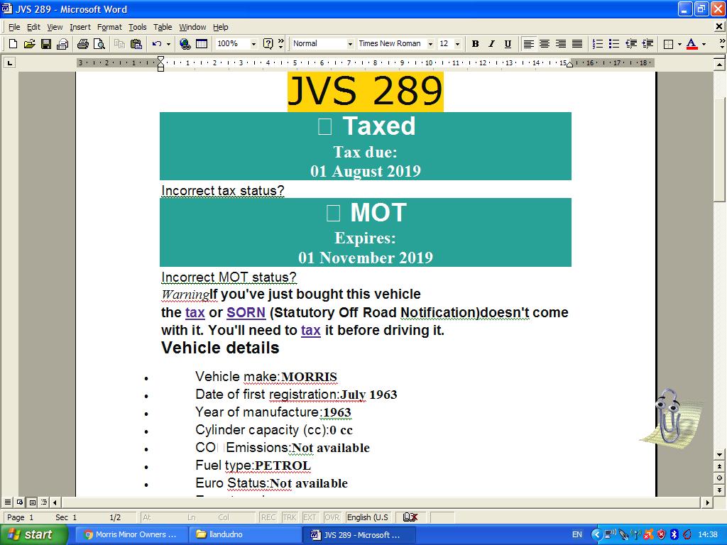This screenshot has height=545, width=727.
Task: Open the Font Color dropdown arrow
Action: click(704, 44)
